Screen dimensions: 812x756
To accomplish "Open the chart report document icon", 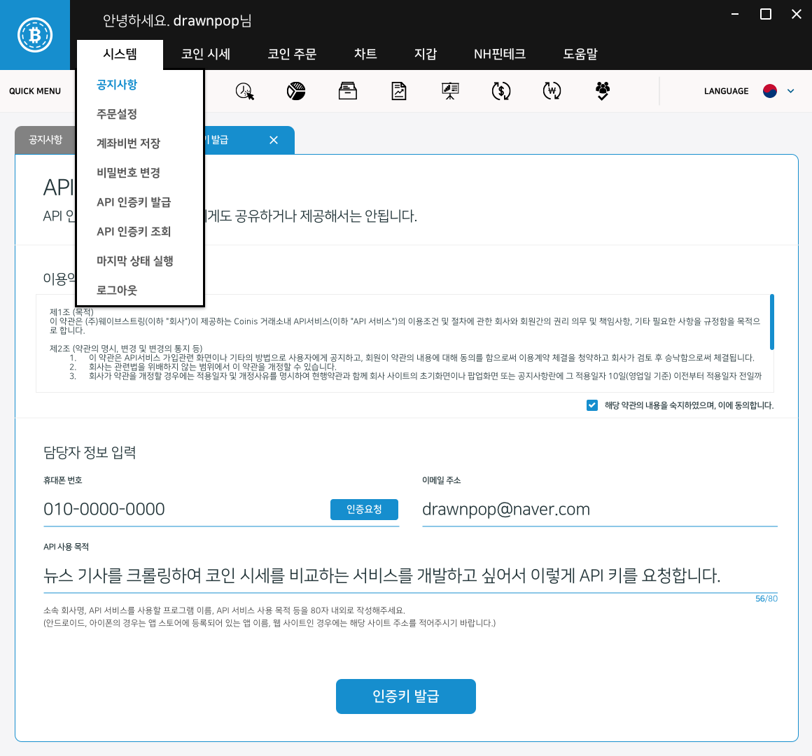I will tap(398, 90).
